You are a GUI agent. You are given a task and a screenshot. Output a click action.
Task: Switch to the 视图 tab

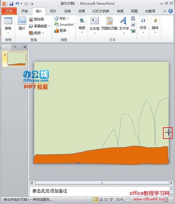134,11
